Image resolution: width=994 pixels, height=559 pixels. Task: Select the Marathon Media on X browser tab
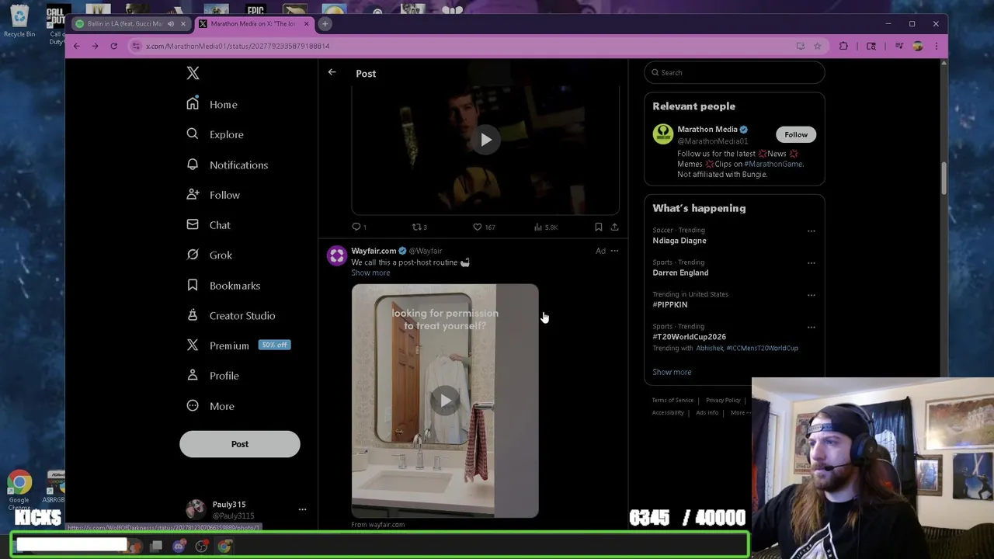tap(252, 23)
